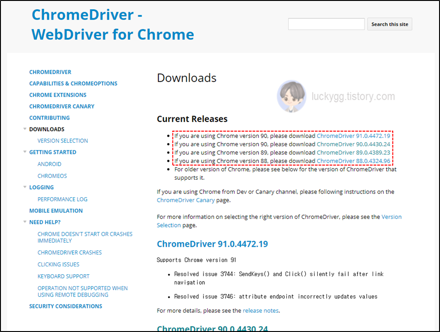Open Chrome Doesn't Start or Crashes Immediately

(85, 238)
